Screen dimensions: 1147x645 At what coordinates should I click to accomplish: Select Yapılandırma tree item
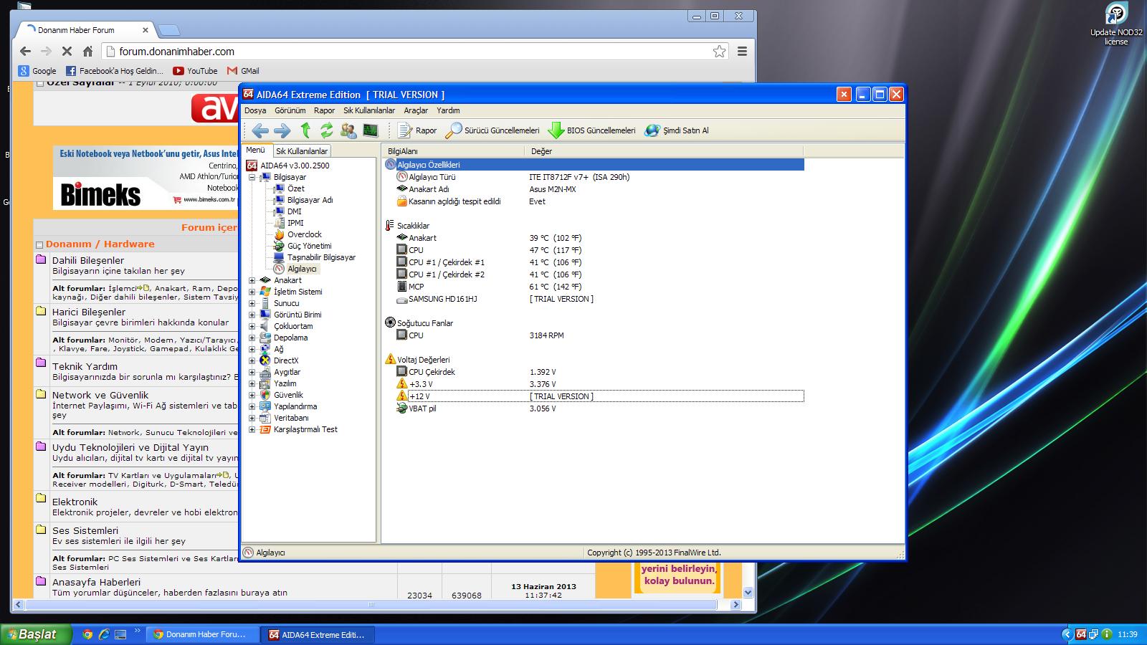click(x=295, y=406)
